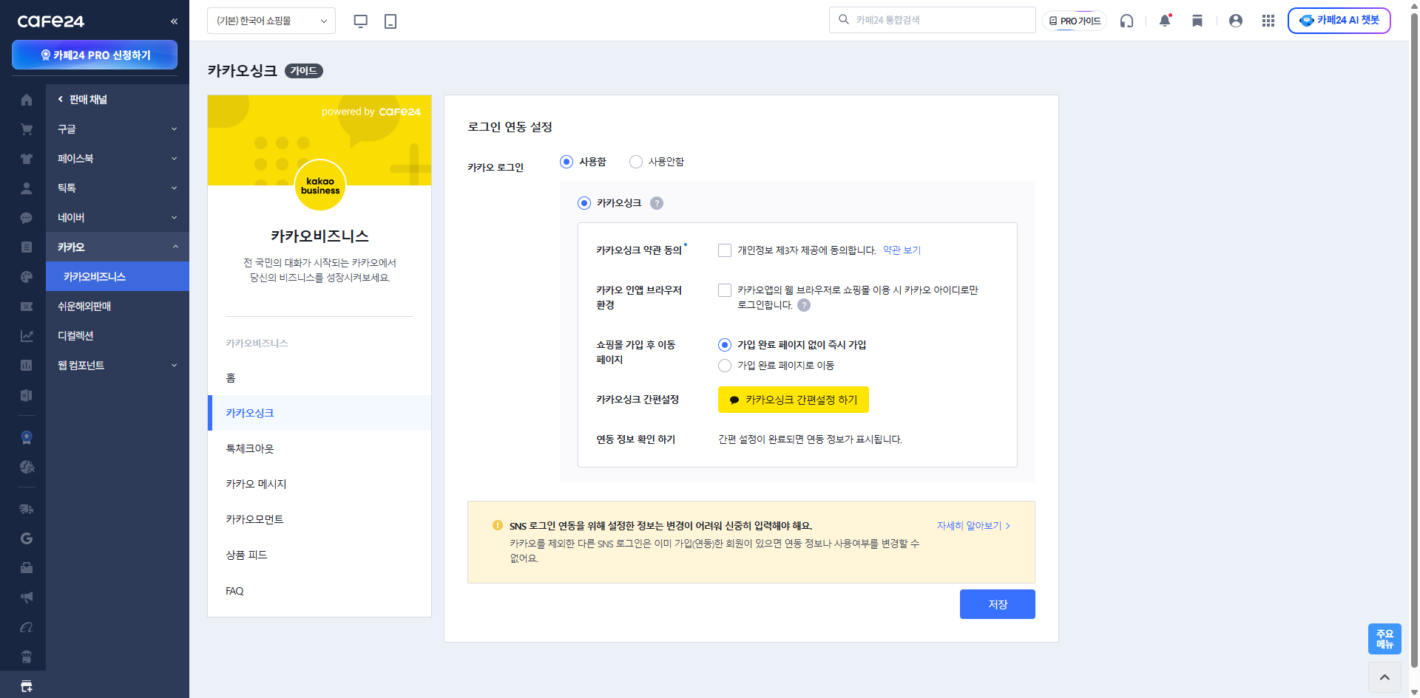Click 카카오싱크 간편설정 하기 button
Image resolution: width=1420 pixels, height=698 pixels.
(793, 400)
